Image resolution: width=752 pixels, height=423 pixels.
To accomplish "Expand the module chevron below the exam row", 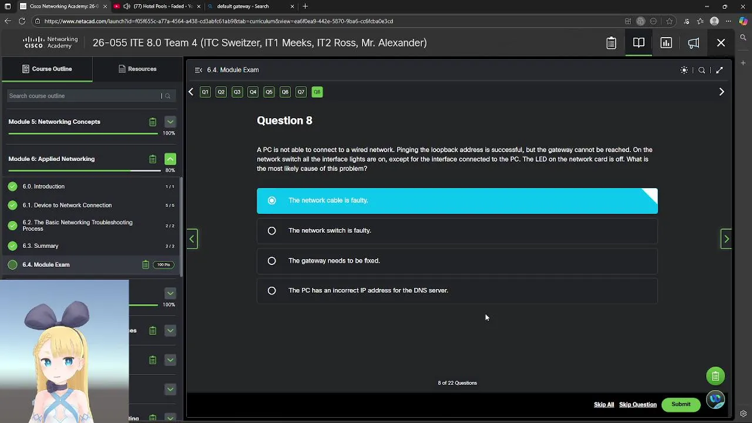I will [x=170, y=293].
